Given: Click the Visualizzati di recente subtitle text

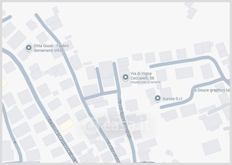Looking at the screenshot, I should pos(146,82).
